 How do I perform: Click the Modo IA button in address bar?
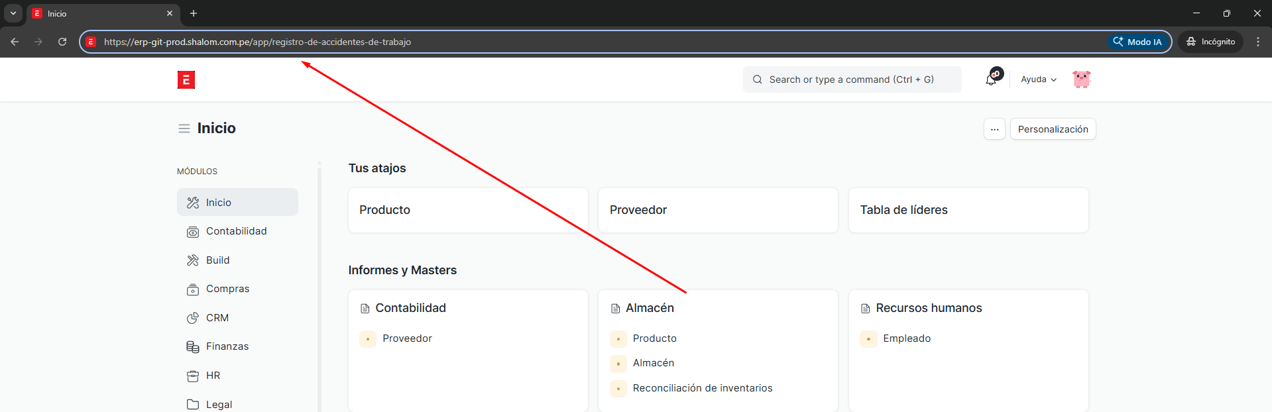(x=1137, y=42)
